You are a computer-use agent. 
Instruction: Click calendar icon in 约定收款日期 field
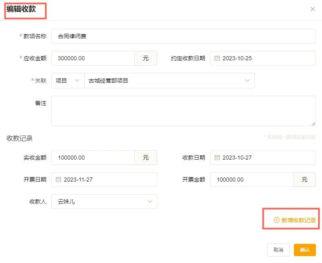[217, 58]
